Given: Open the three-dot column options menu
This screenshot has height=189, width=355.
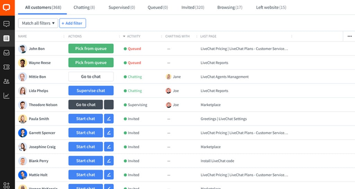Looking at the screenshot, I should coord(349,36).
